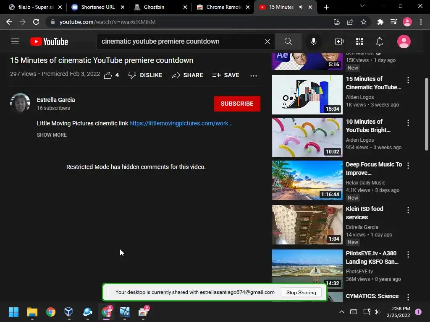430x322 pixels.
Task: Open volume control in system tray
Action: coord(376,312)
